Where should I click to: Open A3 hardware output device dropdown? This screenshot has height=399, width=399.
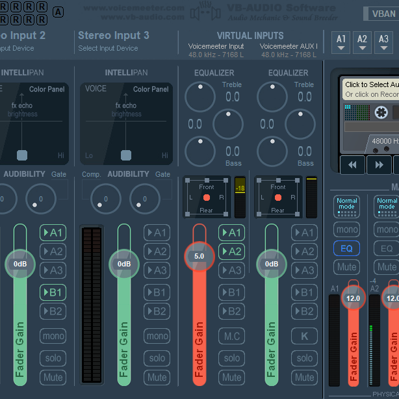(383, 42)
